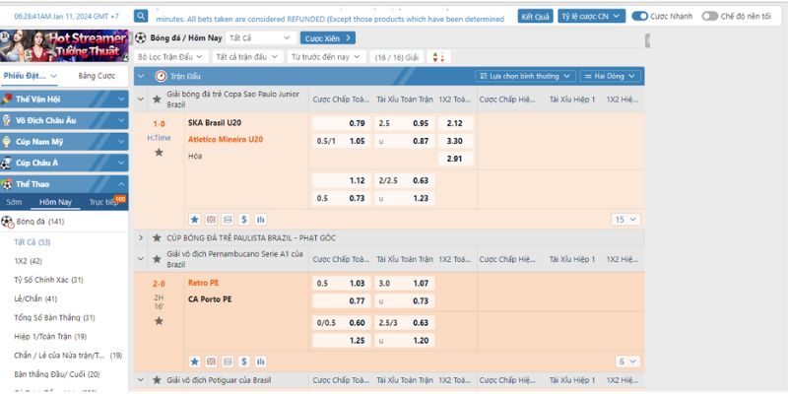This screenshot has height=394, width=788.
Task: Click favorite star under SKA Brasil U20 H.Time
Action: pyautogui.click(x=159, y=153)
